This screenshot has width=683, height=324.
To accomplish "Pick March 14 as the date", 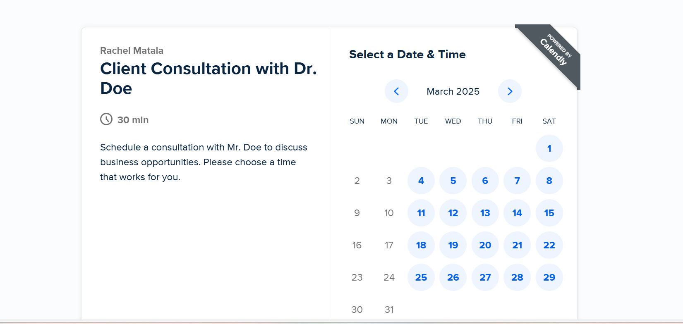I will pyautogui.click(x=517, y=213).
